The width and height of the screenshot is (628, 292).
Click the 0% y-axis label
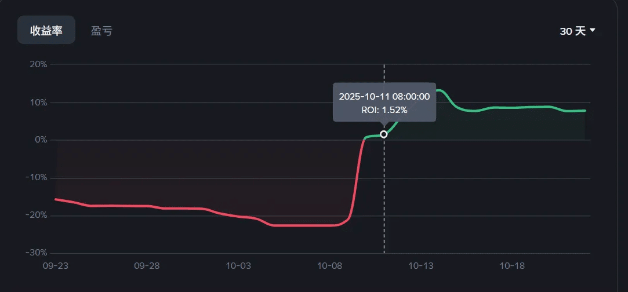pyautogui.click(x=41, y=140)
